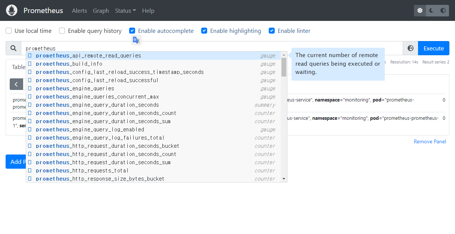455x234 pixels.
Task: Select prometheus_engine_query_log_failures_total suggestion
Action: 153,138
